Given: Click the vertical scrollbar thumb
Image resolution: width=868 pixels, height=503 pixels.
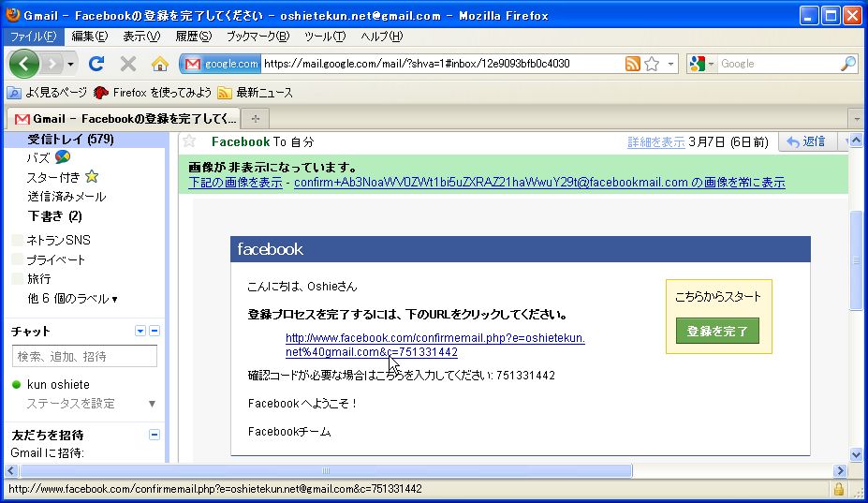Looking at the screenshot, I should coord(857,260).
